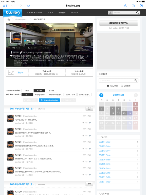The height and width of the screenshot is (195, 146).
Task: Tap the Safari reload icon
Action: [x=125, y=6]
